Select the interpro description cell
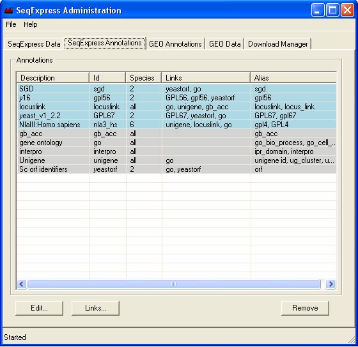Viewport: 358px width, 347px height. coord(54,151)
